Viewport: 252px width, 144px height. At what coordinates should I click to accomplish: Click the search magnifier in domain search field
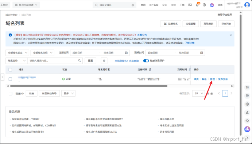click(x=80, y=61)
